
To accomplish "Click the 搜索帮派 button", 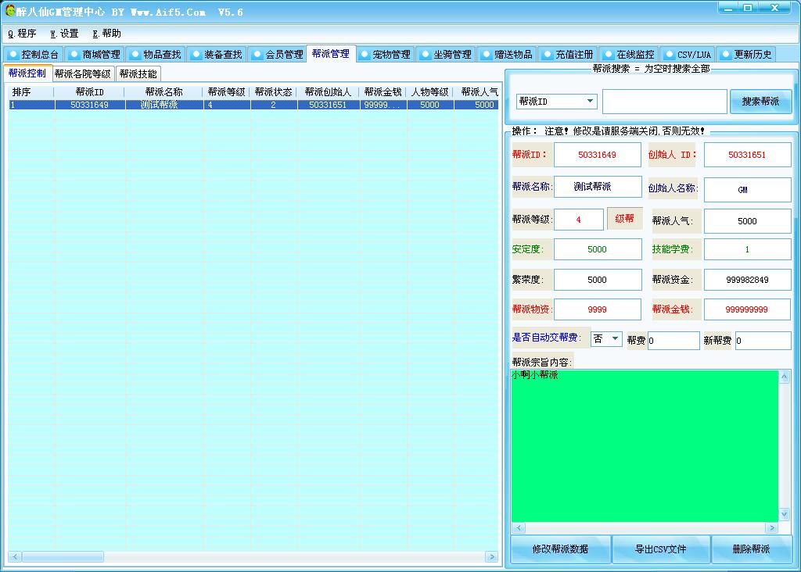I will tap(760, 102).
